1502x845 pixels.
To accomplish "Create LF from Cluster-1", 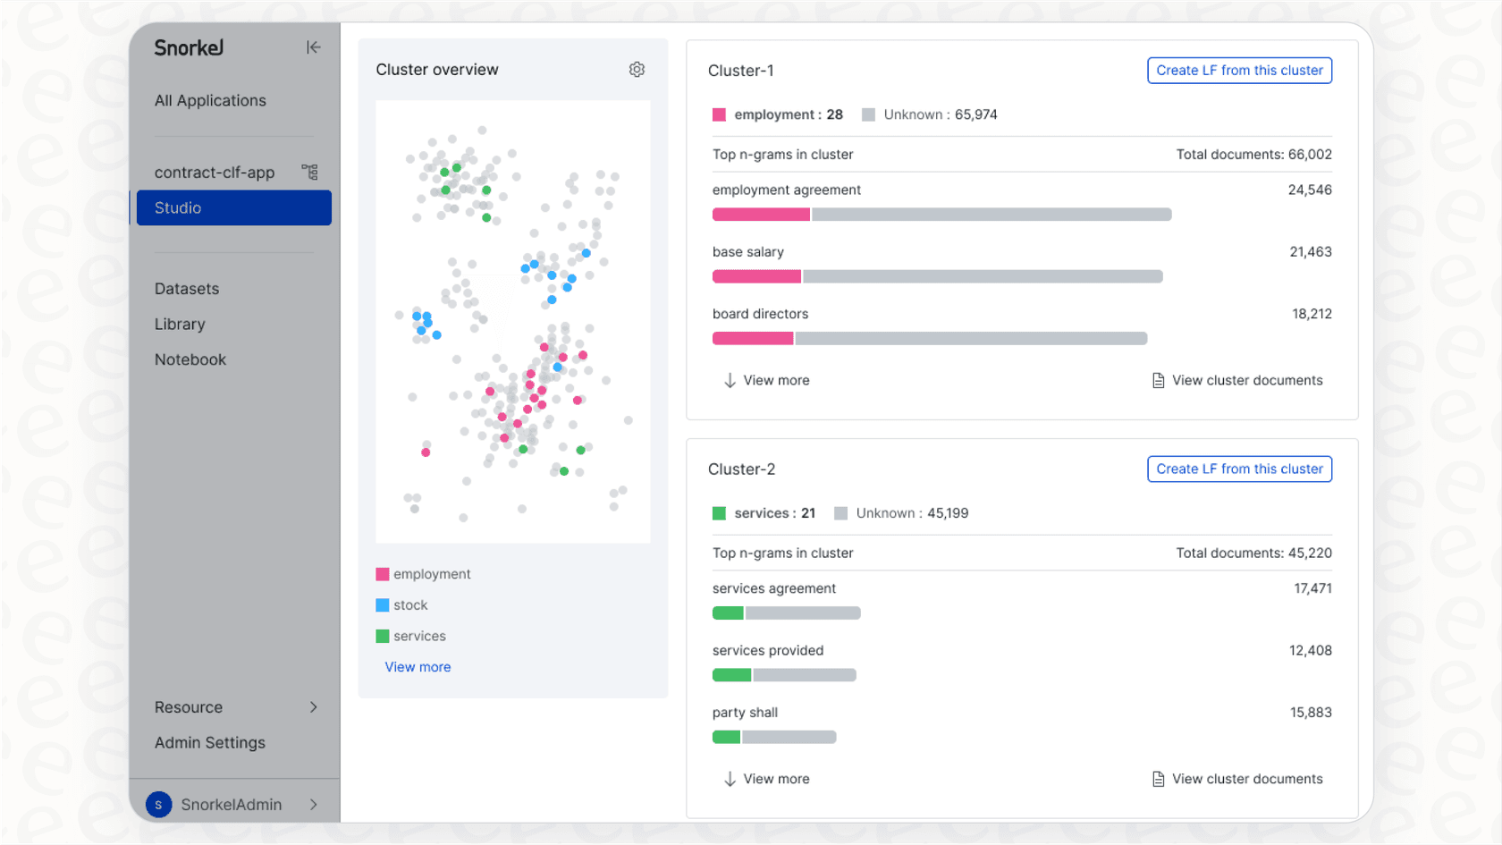I will pos(1239,71).
